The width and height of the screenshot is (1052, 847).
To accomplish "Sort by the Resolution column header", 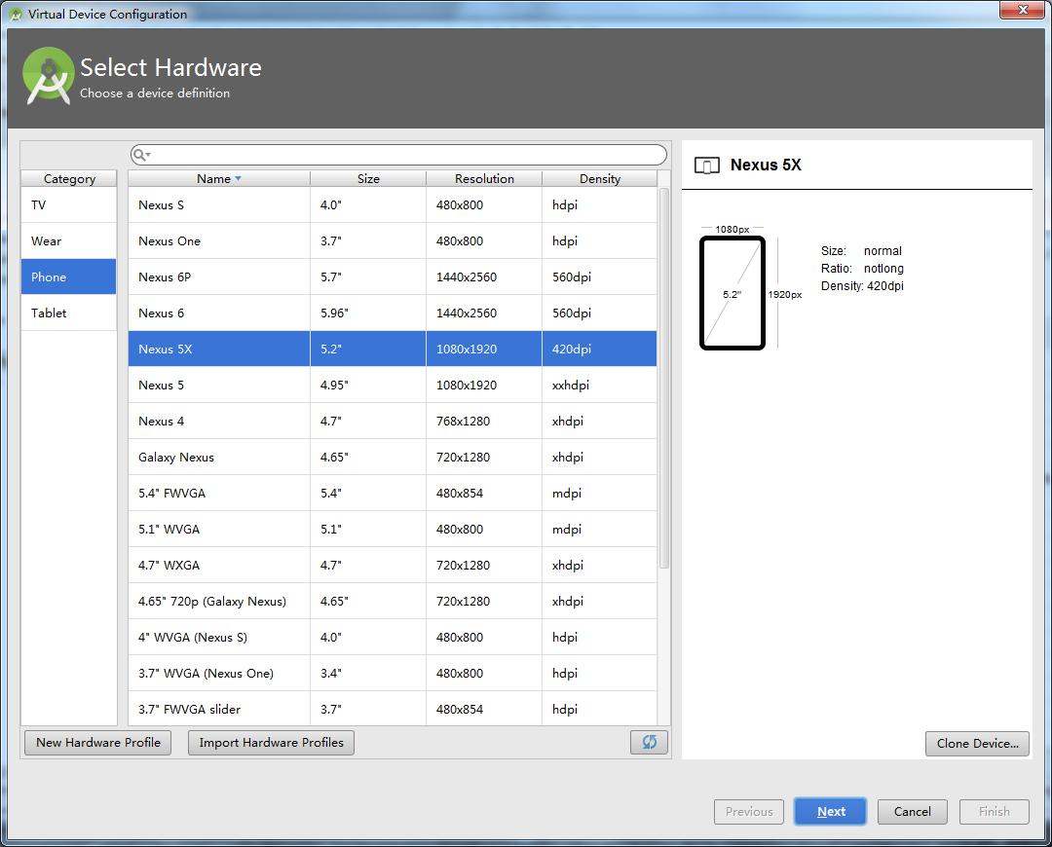I will pyautogui.click(x=484, y=178).
